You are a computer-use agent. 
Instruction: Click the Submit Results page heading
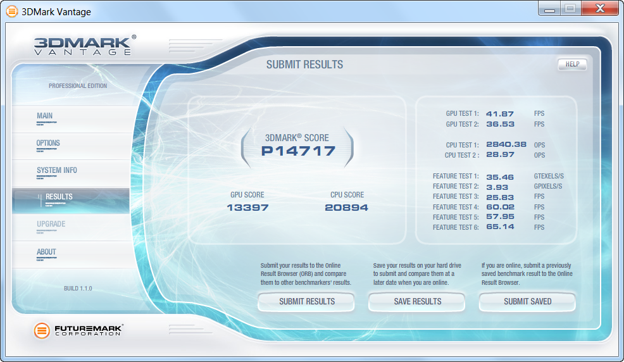[x=304, y=65]
